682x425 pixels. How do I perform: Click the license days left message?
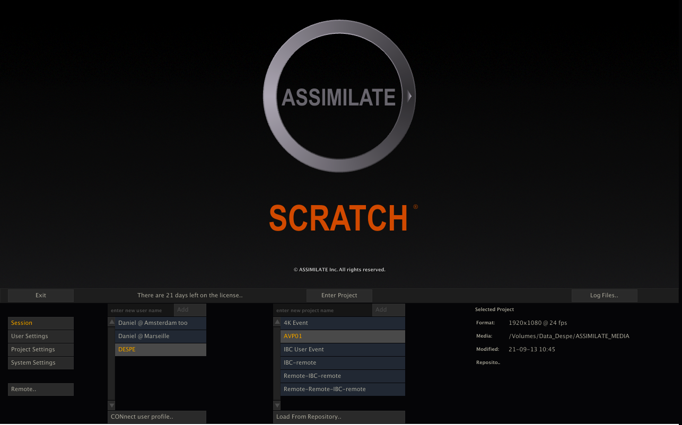coord(190,295)
